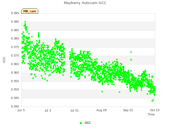Click the 0.385 y-axis value
Image resolution: width=171 pixels, height=128 pixels.
tap(15, 30)
